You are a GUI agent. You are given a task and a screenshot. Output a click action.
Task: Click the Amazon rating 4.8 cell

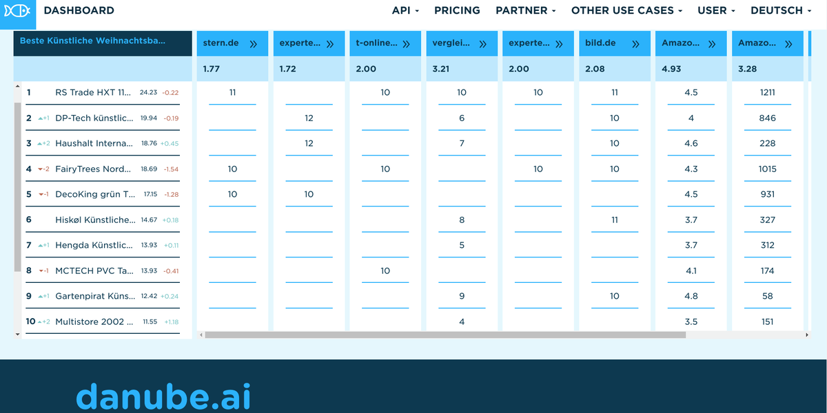pyautogui.click(x=691, y=296)
